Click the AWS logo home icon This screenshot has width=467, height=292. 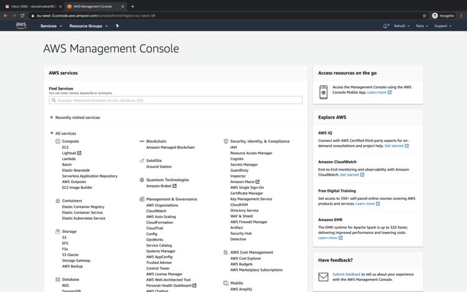(x=21, y=26)
